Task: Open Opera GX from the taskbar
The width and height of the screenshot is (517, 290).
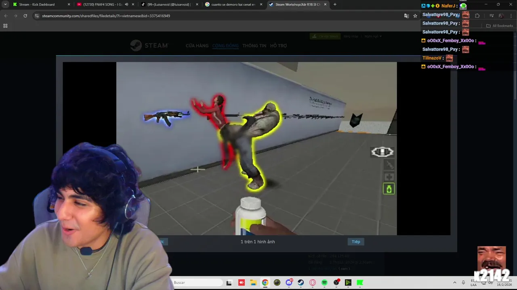Action: point(313,283)
